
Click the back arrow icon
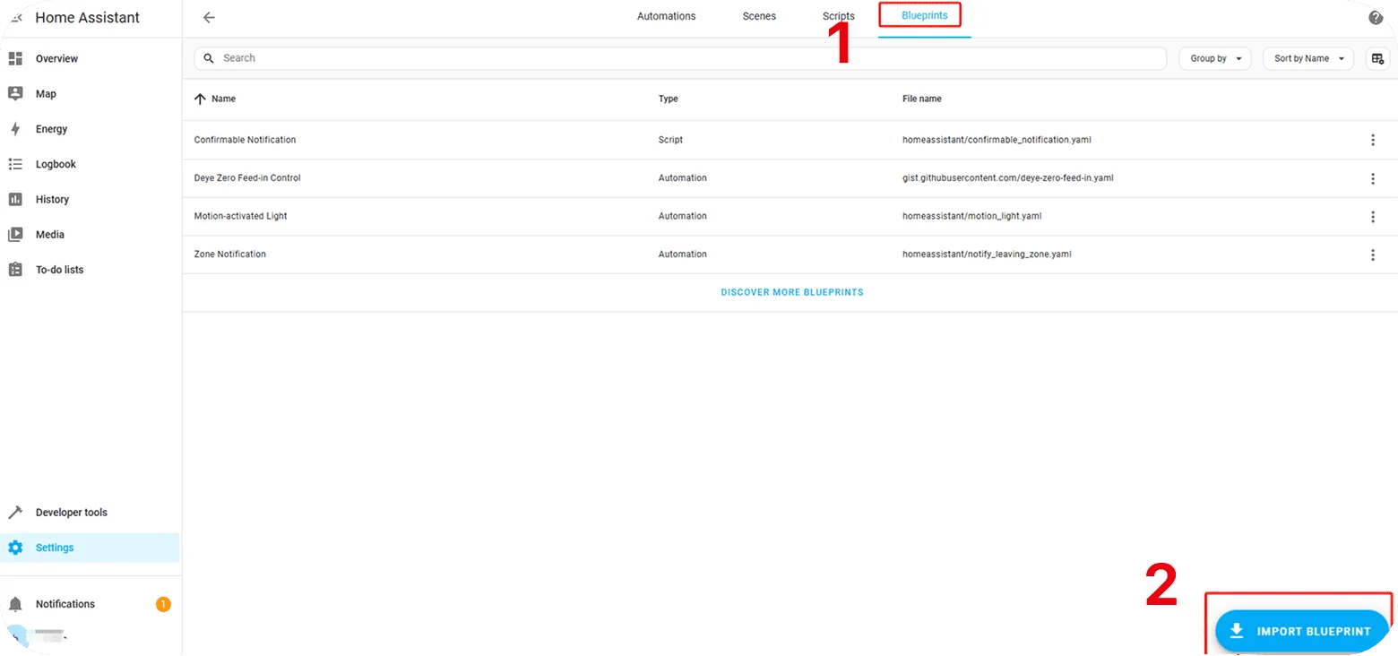click(x=209, y=17)
